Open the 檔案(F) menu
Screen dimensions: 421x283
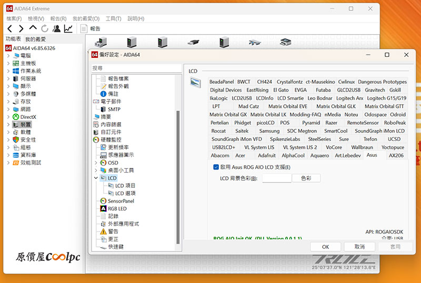pos(14,18)
